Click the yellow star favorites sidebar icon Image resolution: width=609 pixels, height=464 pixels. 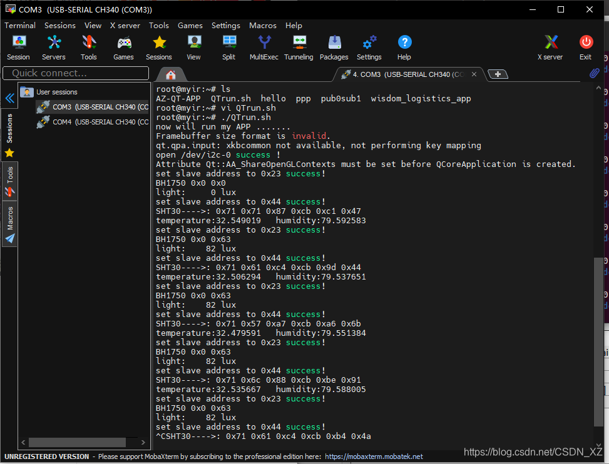coord(9,153)
